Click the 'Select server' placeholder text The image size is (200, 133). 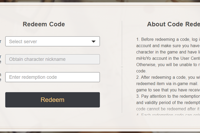23,41
